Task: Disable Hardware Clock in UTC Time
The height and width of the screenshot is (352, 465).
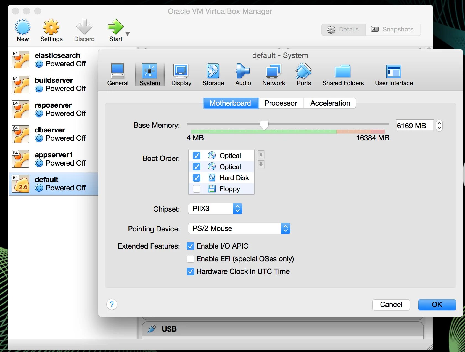Action: pos(190,271)
